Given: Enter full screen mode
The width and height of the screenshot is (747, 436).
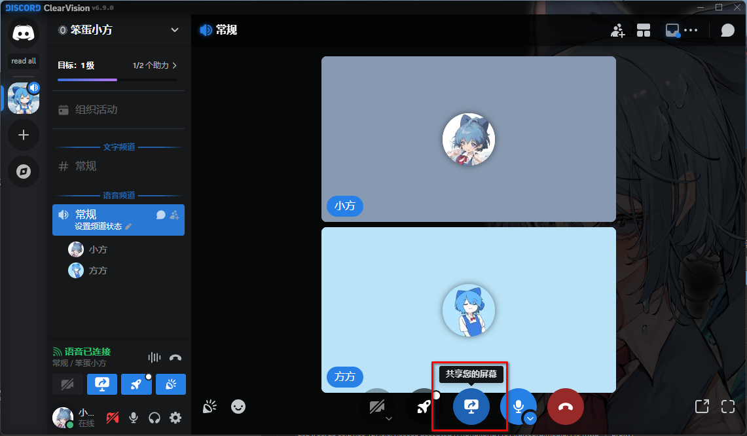Looking at the screenshot, I should (727, 407).
